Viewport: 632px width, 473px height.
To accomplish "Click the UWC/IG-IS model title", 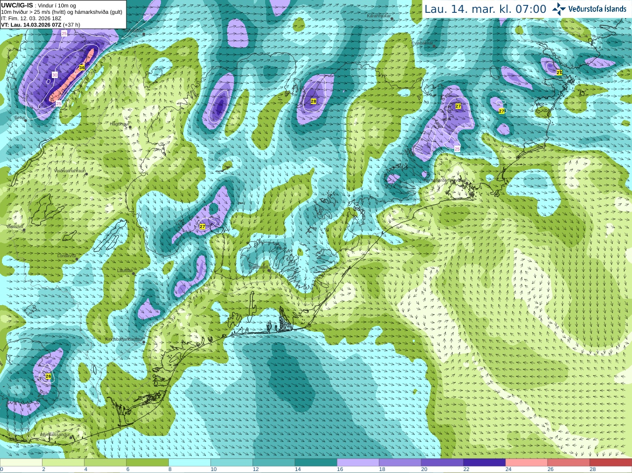I will tap(17, 5).
